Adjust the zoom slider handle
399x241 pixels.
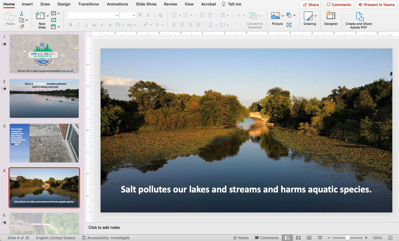[x=347, y=238]
